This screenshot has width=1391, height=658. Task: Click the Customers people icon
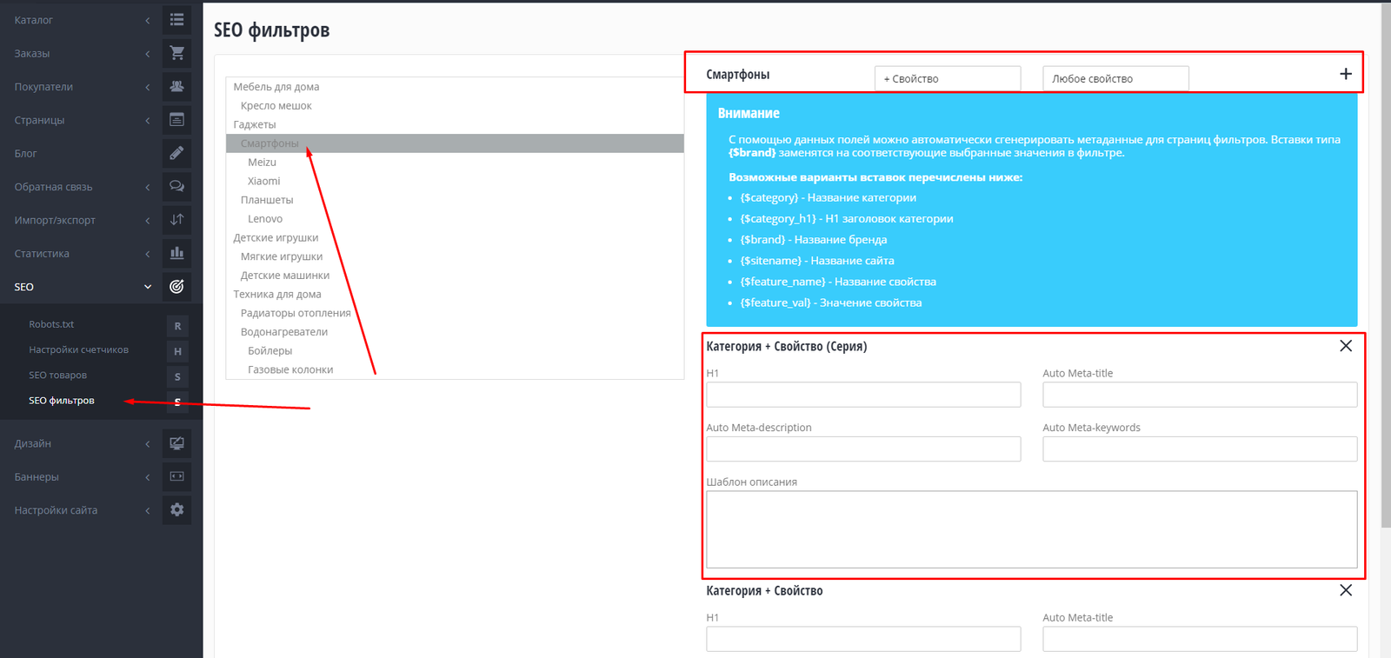pos(176,86)
